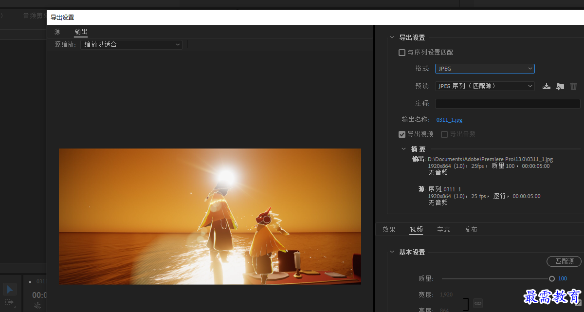Click the 质量 slider handle
The image size is (584, 312).
click(x=552, y=279)
